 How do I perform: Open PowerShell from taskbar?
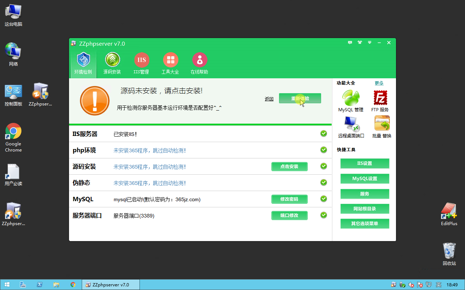40,285
